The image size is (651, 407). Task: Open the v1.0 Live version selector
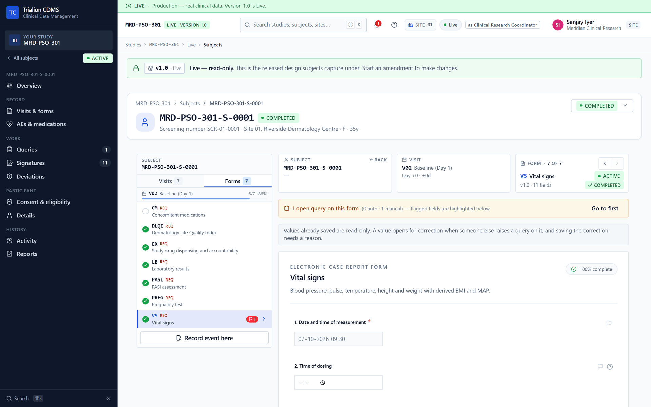164,68
